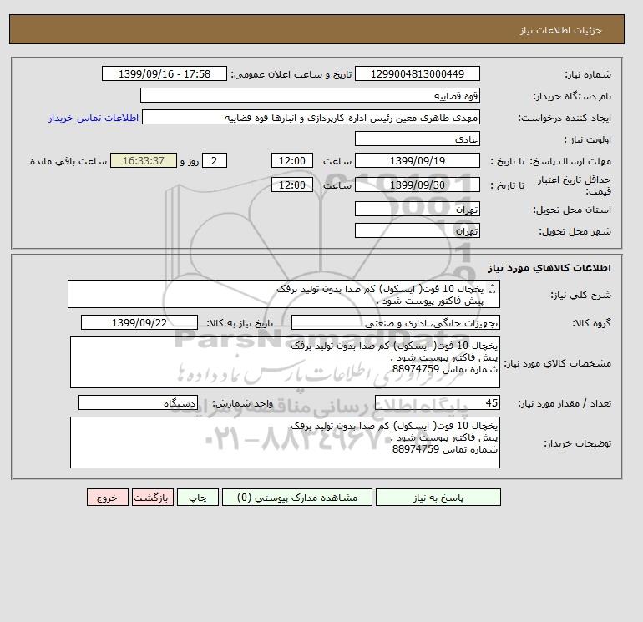
Task: Click the delivery city field 'تهران'
Action: click(417, 230)
